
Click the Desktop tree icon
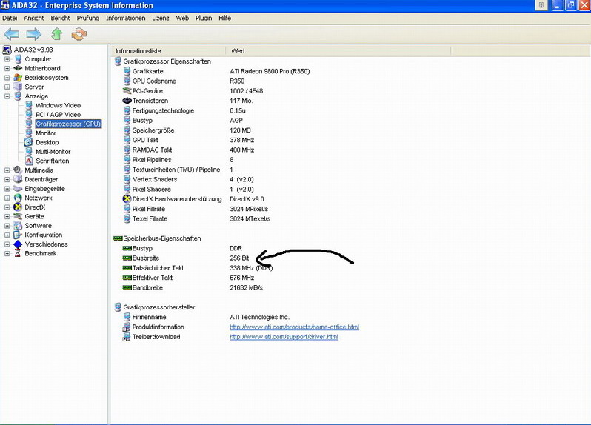coord(29,142)
